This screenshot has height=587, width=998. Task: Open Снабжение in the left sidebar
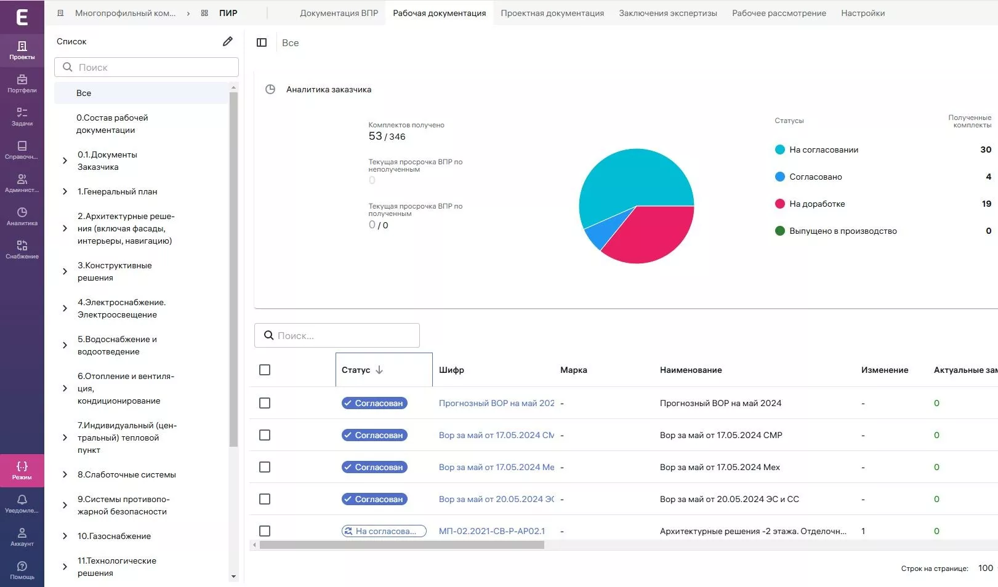pos(22,249)
